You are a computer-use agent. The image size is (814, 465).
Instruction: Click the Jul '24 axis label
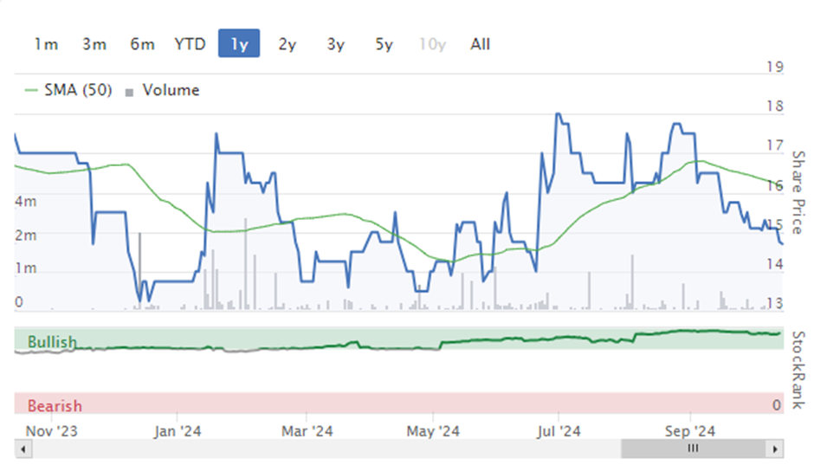pos(559,430)
